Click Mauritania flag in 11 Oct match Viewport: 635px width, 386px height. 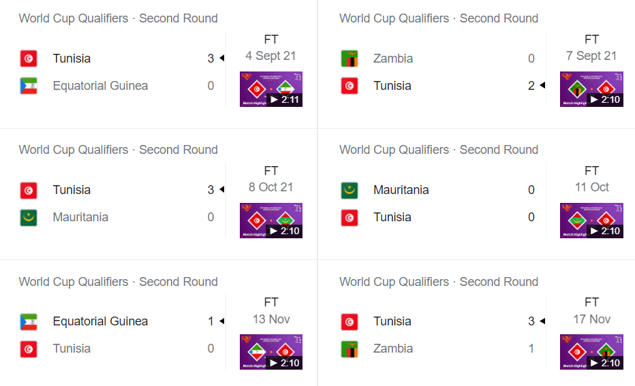click(350, 190)
